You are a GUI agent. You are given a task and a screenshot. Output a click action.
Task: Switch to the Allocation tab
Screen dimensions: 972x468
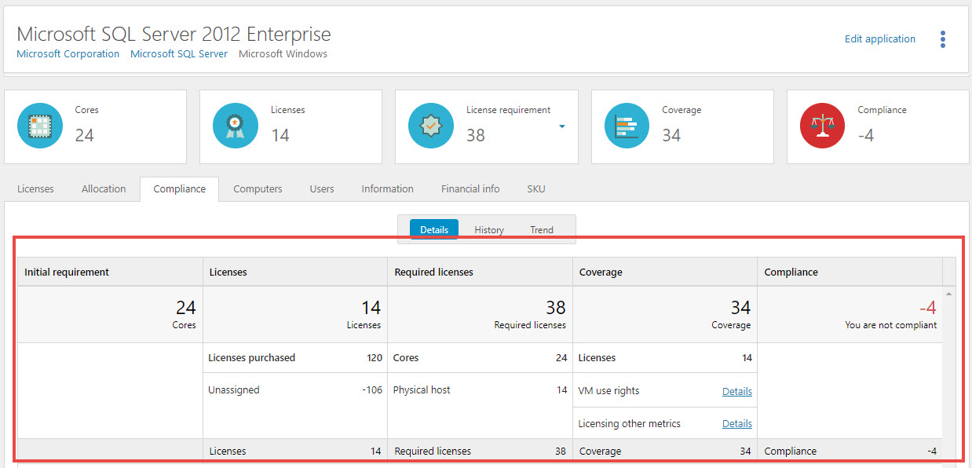(104, 189)
